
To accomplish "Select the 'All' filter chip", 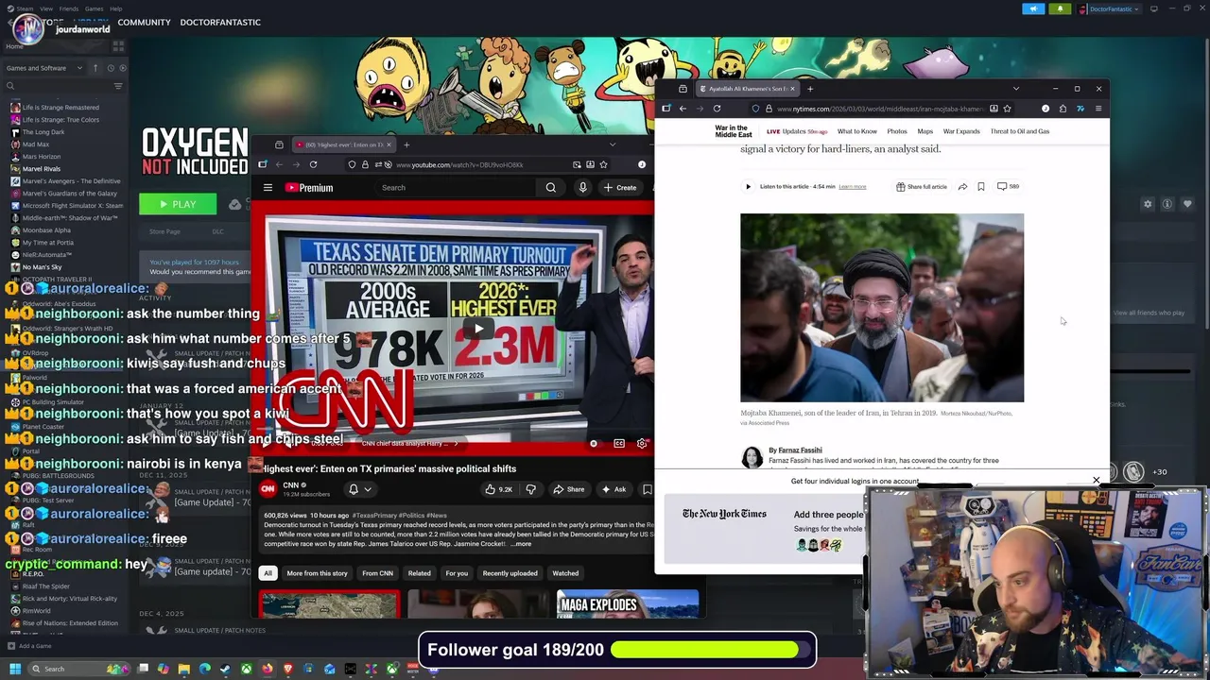I will [x=268, y=573].
